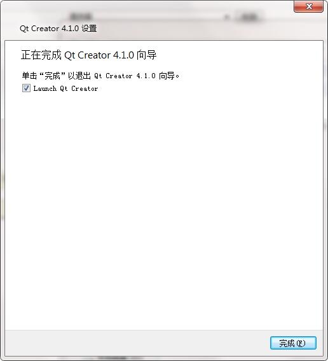Close the Qt Creator setup window
Image resolution: width=328 pixels, height=361 pixels.
point(309,6)
